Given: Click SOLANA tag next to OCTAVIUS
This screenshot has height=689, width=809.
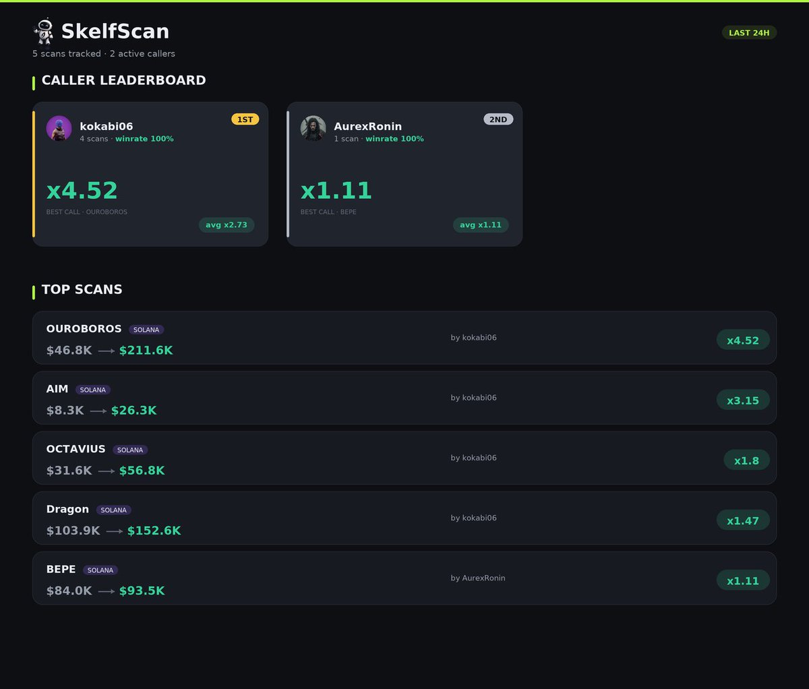Looking at the screenshot, I should (x=130, y=450).
